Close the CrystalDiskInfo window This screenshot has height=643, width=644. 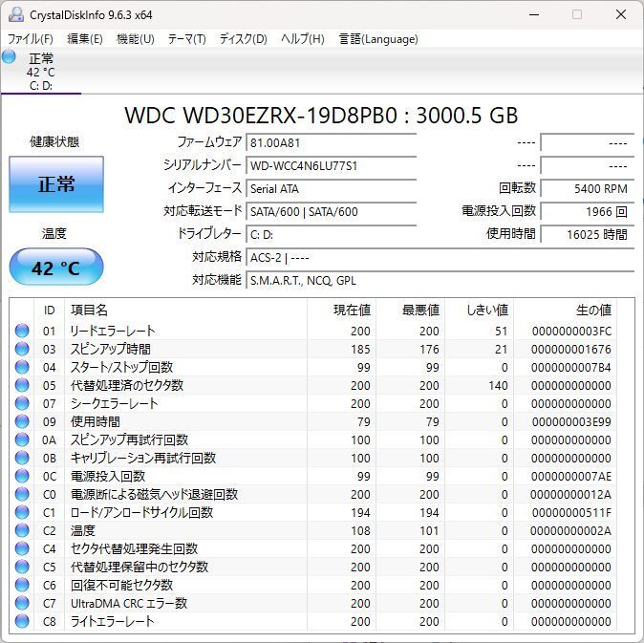[621, 14]
